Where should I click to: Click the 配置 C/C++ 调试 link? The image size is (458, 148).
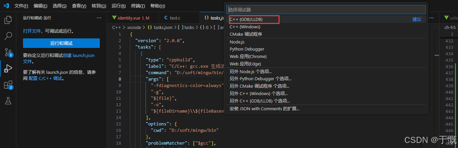(46, 79)
